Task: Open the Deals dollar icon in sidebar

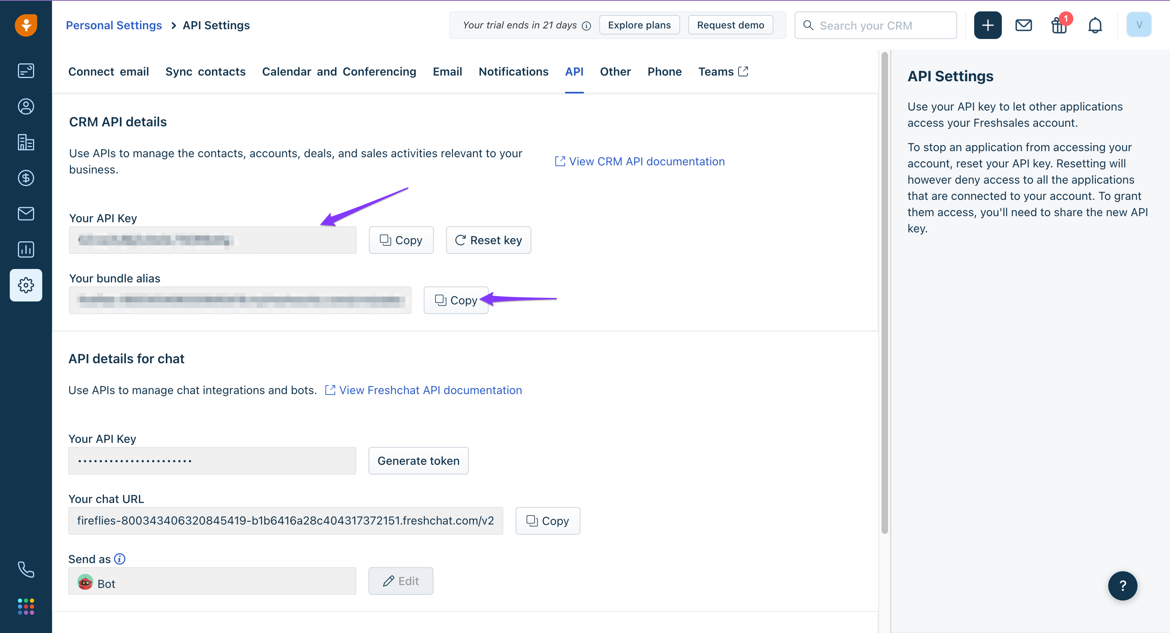Action: point(26,178)
